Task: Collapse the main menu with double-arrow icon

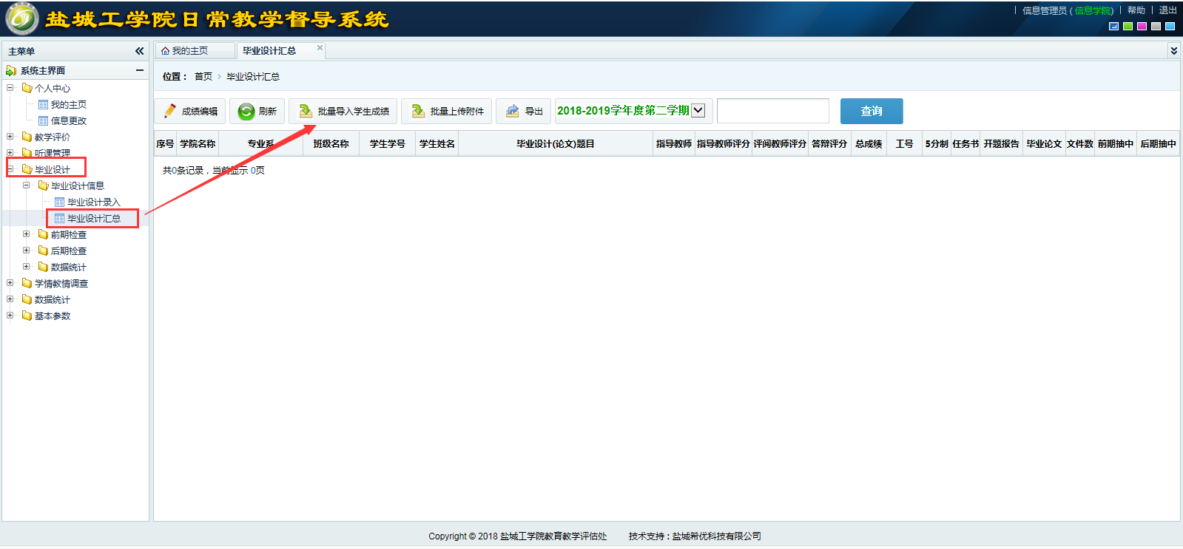Action: [x=139, y=51]
